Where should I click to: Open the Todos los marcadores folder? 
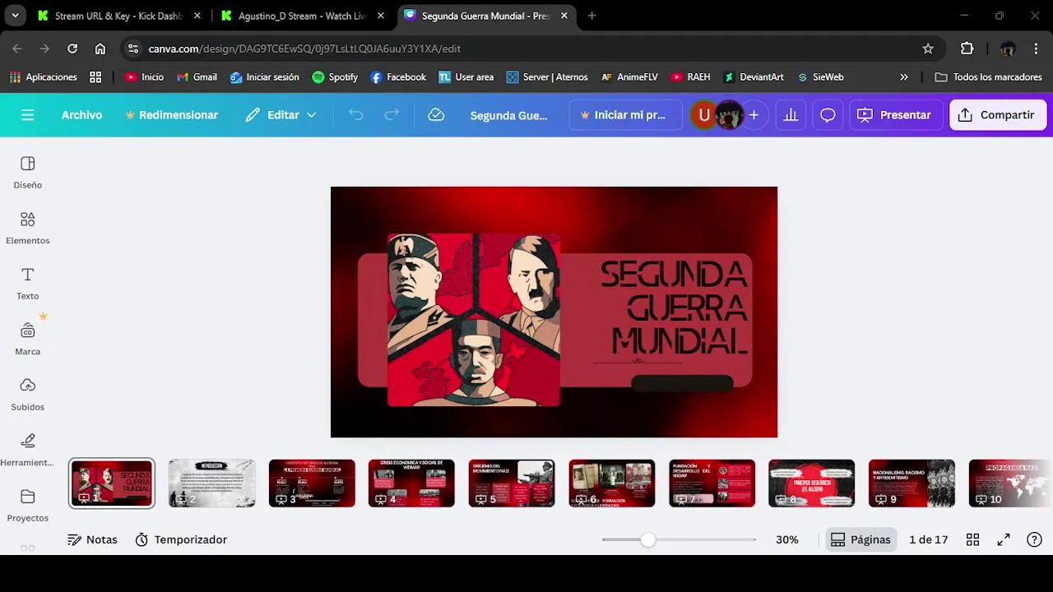[989, 77]
